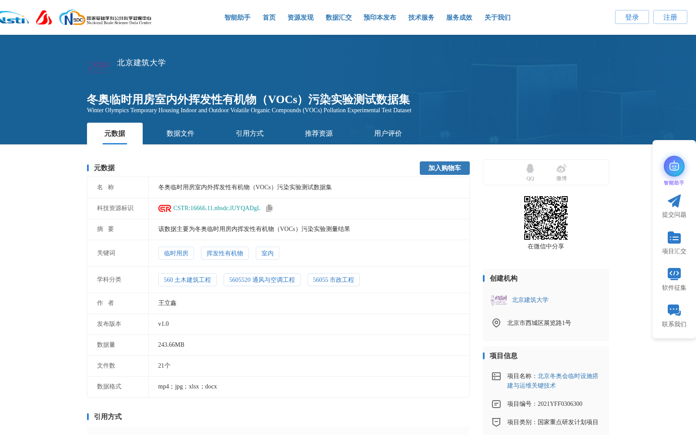Click the 在微信中分享 caption
The image size is (696, 435).
point(546,247)
